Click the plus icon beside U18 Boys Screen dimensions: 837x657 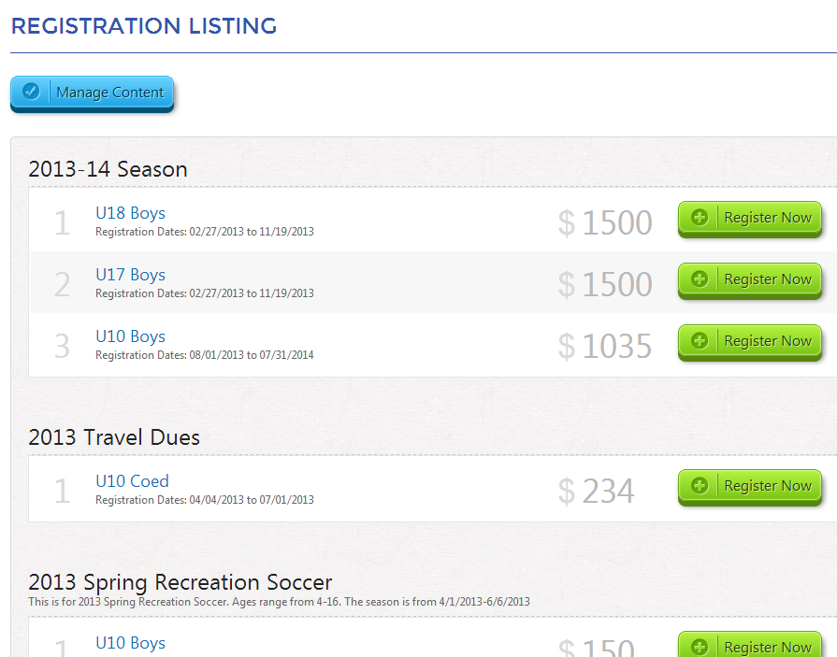[x=700, y=217]
